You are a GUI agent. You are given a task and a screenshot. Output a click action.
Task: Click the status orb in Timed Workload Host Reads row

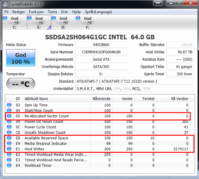pos(9,160)
